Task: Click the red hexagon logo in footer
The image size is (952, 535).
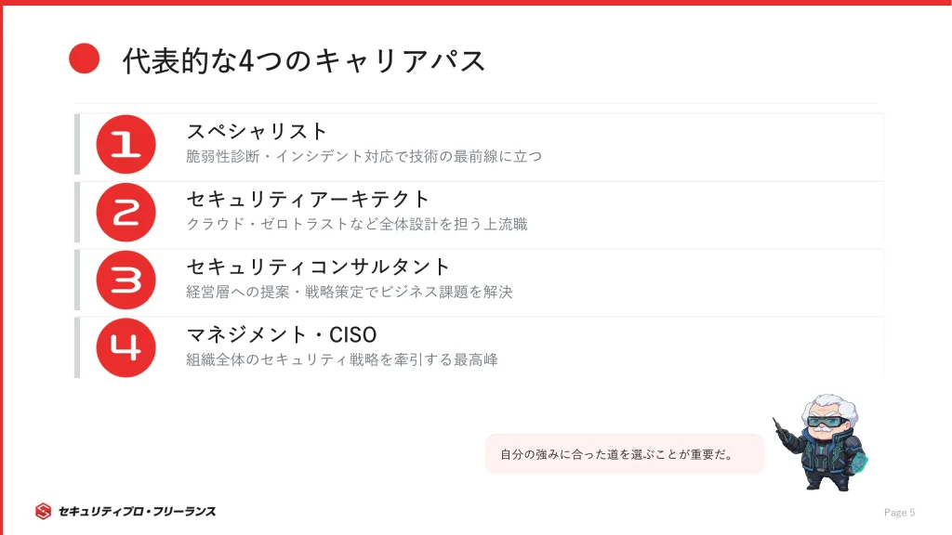Action: 43,511
